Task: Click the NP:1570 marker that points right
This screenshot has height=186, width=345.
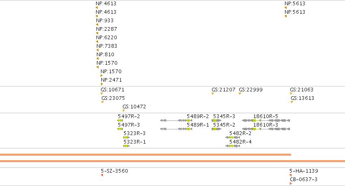Action: pos(101,76)
